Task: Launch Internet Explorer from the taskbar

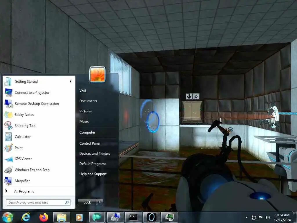Action: [x=26, y=217]
